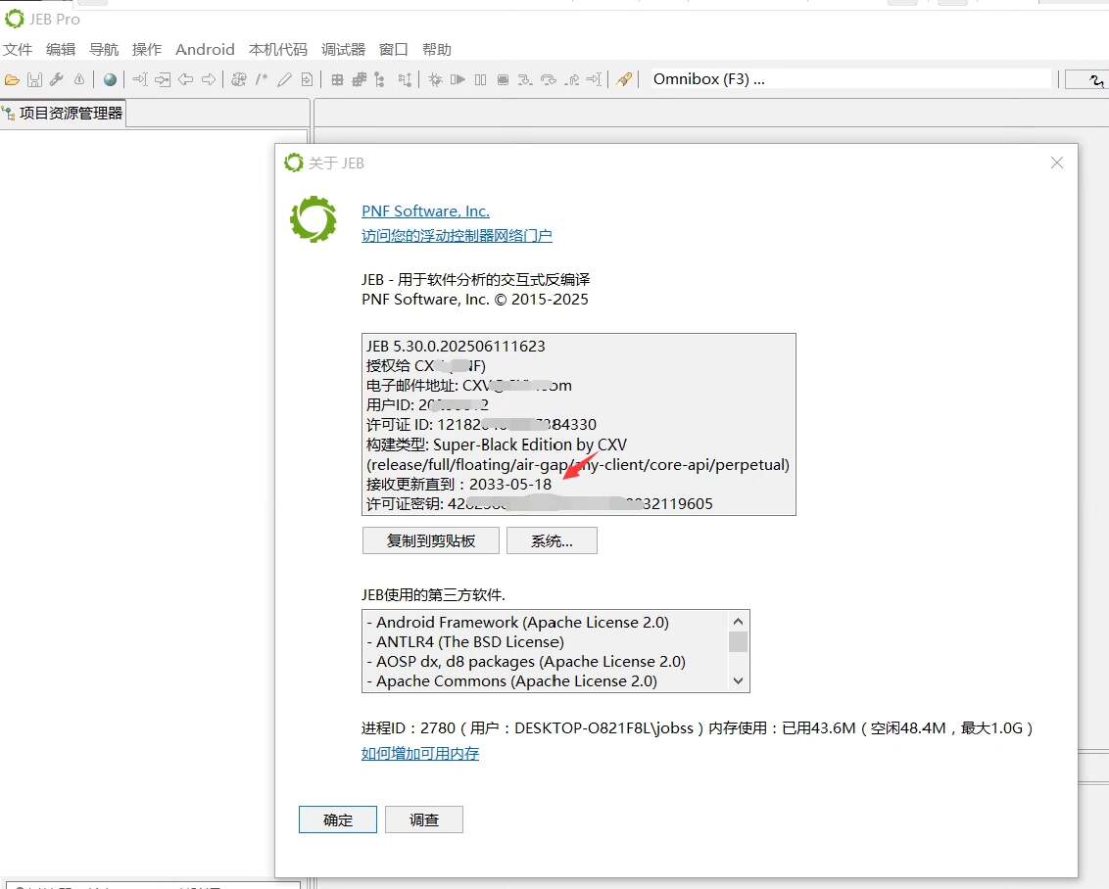Click the debugger terminate icon
The height and width of the screenshot is (889, 1109).
[x=503, y=80]
